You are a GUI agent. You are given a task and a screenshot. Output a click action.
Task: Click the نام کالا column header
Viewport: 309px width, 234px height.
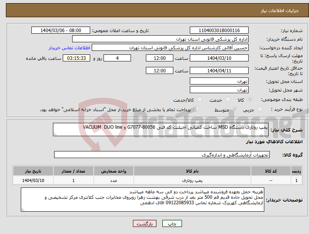pyautogui.click(x=192, y=171)
